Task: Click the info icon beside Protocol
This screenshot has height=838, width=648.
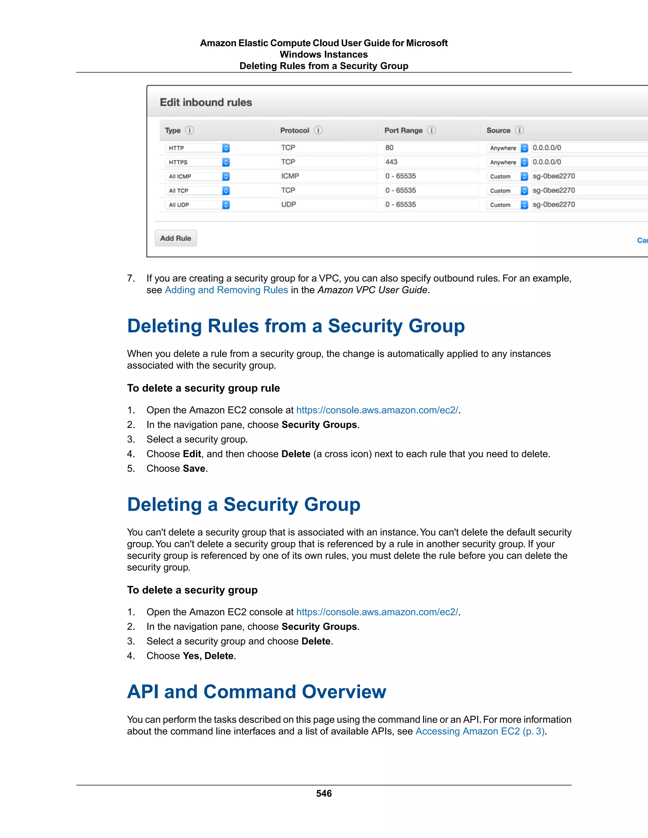Action: [x=318, y=130]
